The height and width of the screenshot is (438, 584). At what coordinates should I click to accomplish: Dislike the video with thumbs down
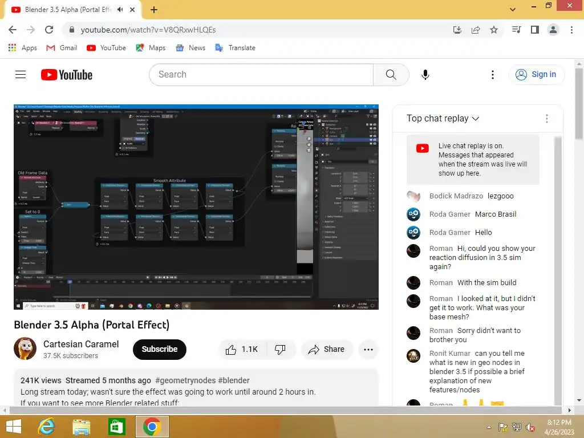(281, 350)
